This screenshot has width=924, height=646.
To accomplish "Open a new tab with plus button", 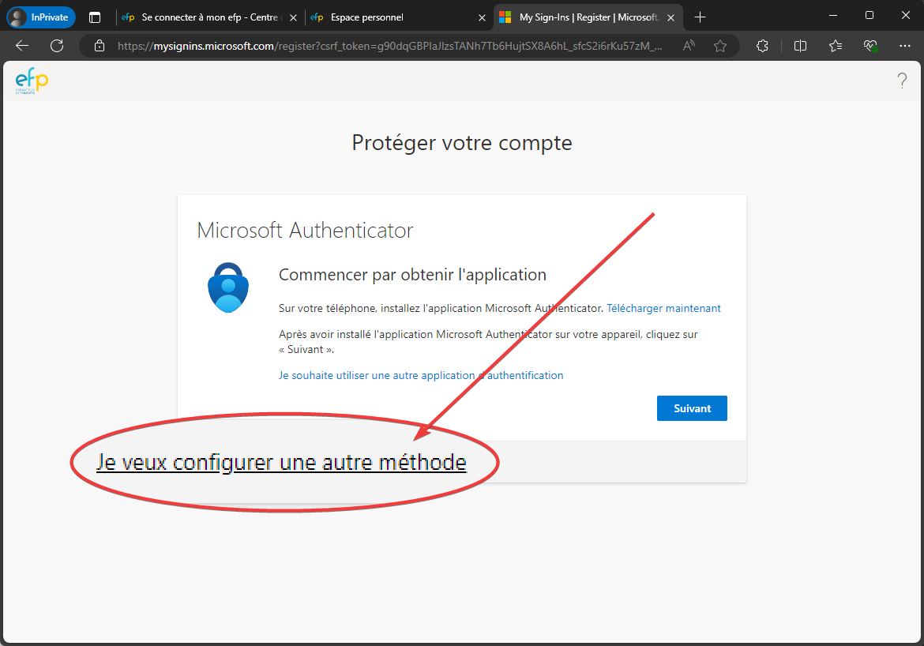I will point(700,17).
